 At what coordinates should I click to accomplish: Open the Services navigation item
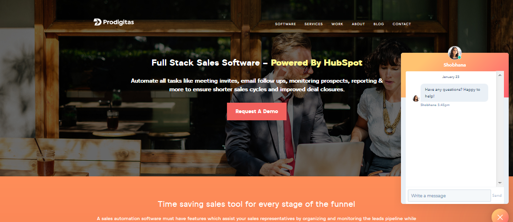[x=313, y=24]
